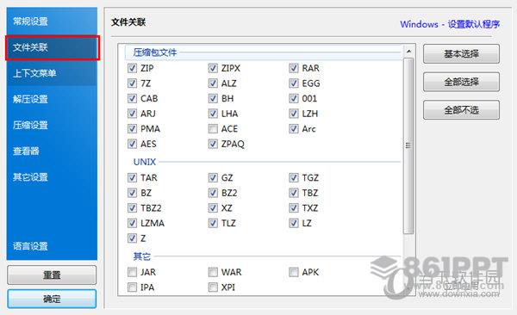Toggle the 001 checkbox
Screen dimensions: 517x315
[x=294, y=98]
